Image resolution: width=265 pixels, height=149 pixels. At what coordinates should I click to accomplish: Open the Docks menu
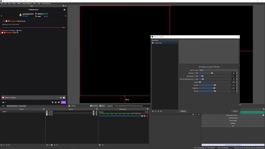coord(14,3)
